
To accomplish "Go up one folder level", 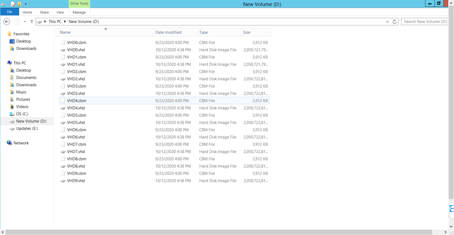I will tap(32, 22).
